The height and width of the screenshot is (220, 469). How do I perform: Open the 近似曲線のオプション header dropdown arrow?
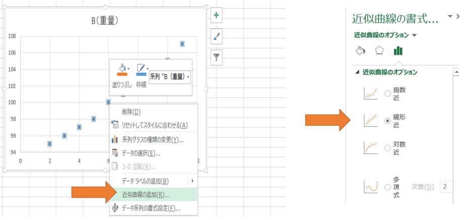414,35
